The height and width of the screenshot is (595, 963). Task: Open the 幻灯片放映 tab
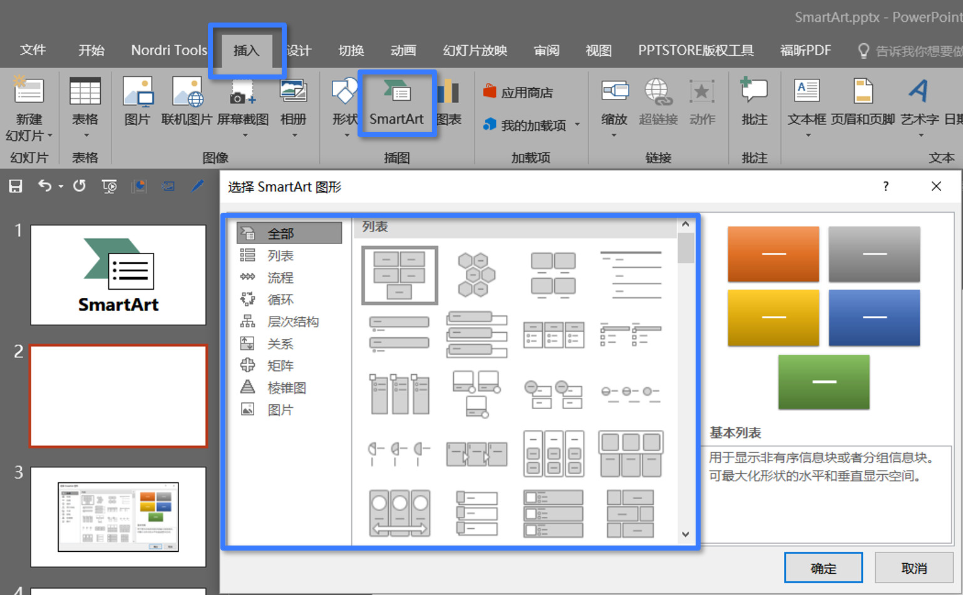[x=474, y=50]
